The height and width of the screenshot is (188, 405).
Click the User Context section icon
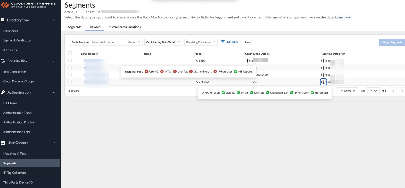3,143
